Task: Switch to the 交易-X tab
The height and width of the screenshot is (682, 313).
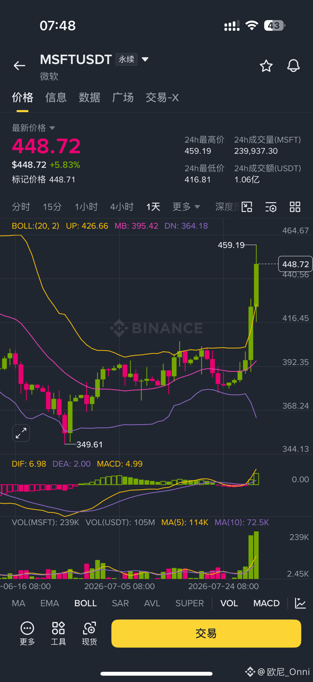Action: (x=162, y=98)
